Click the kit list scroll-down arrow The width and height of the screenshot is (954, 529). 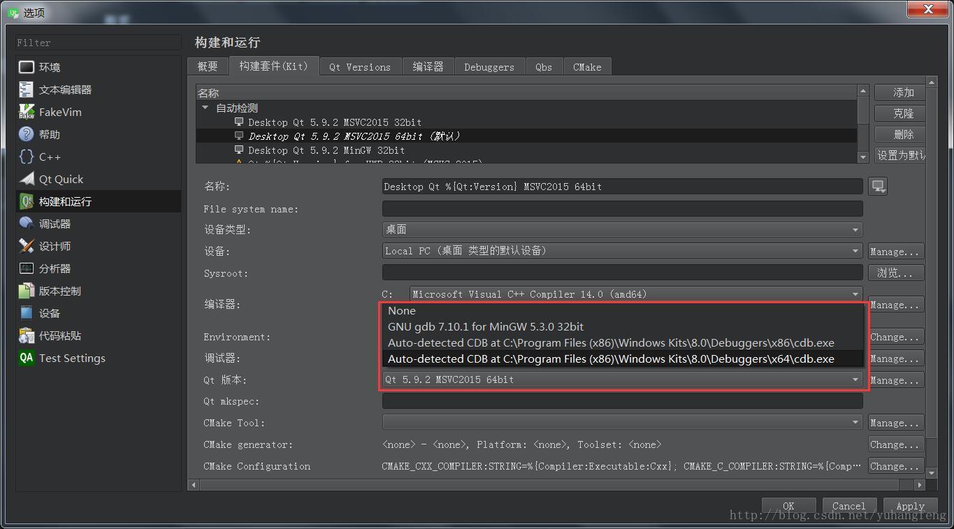click(x=863, y=157)
